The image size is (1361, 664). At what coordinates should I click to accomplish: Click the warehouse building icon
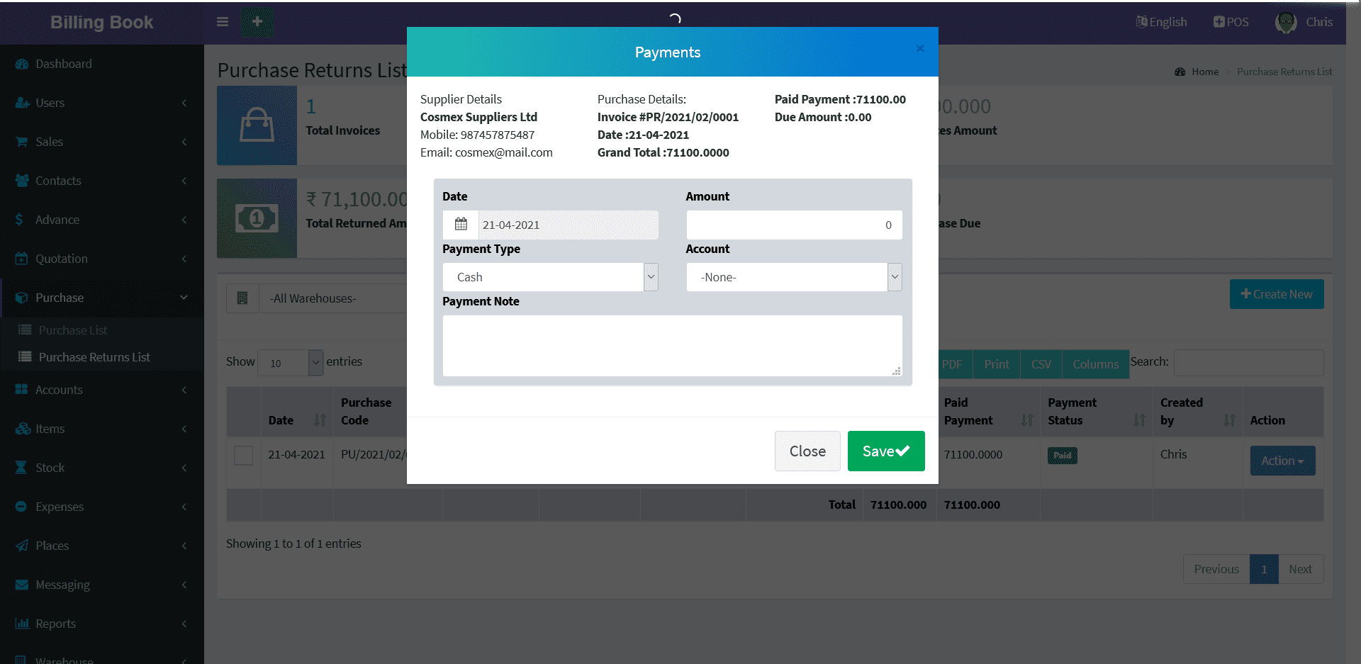(242, 298)
